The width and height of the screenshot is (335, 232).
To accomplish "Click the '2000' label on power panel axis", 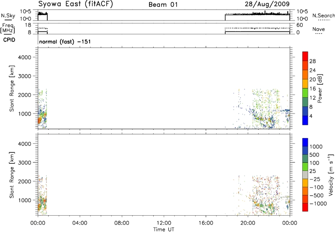I will coord(25,95).
